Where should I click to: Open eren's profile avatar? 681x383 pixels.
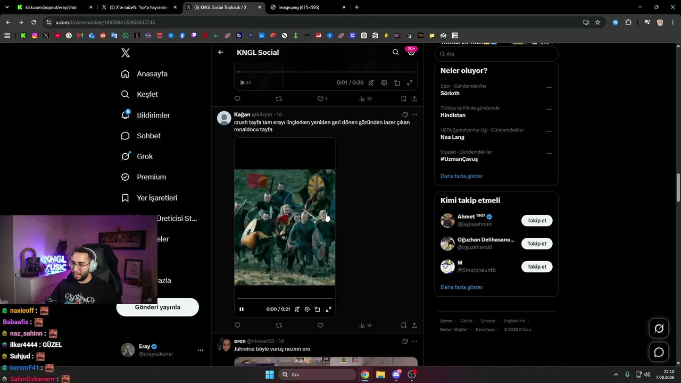pos(224,345)
